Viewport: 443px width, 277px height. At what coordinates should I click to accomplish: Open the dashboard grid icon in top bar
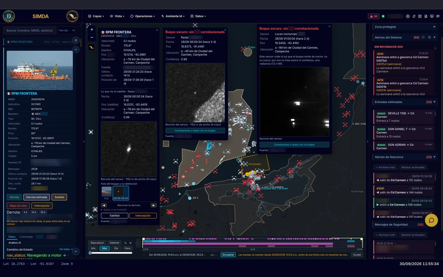point(420,16)
